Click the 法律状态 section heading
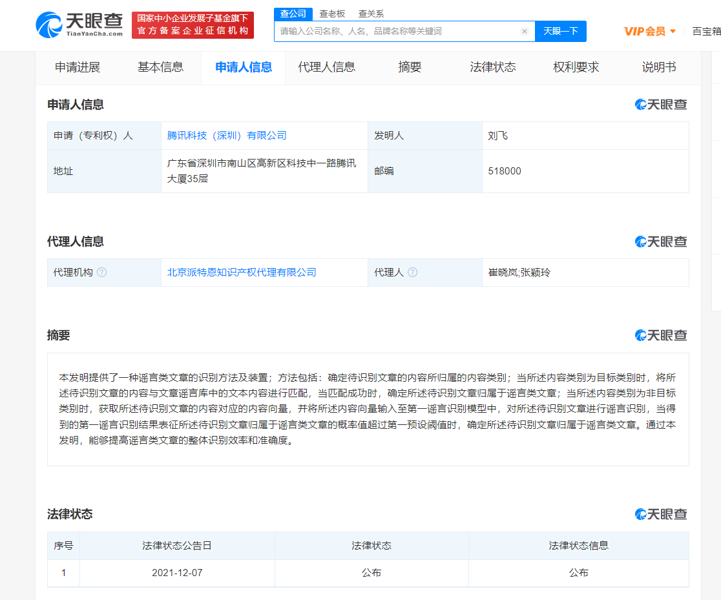 coord(70,514)
